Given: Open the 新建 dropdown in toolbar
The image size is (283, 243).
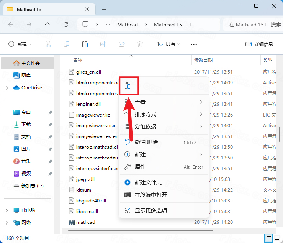Looking at the screenshot, I should click(20, 44).
